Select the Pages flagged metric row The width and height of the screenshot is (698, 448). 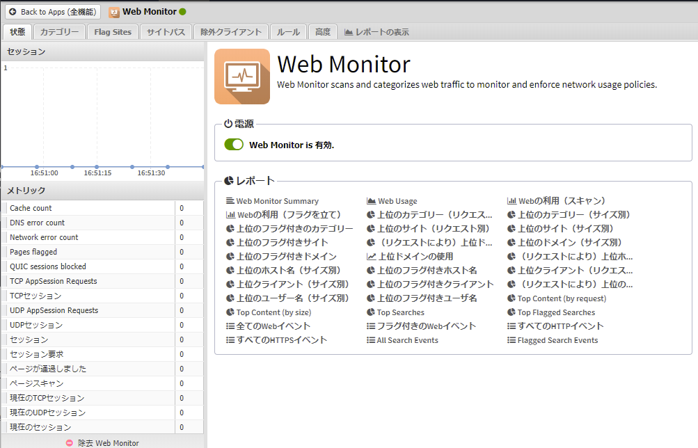[x=90, y=252]
